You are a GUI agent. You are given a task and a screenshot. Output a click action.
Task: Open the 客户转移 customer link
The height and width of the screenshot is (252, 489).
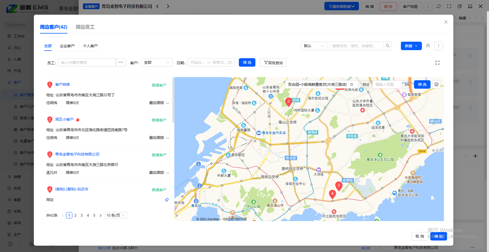63,85
